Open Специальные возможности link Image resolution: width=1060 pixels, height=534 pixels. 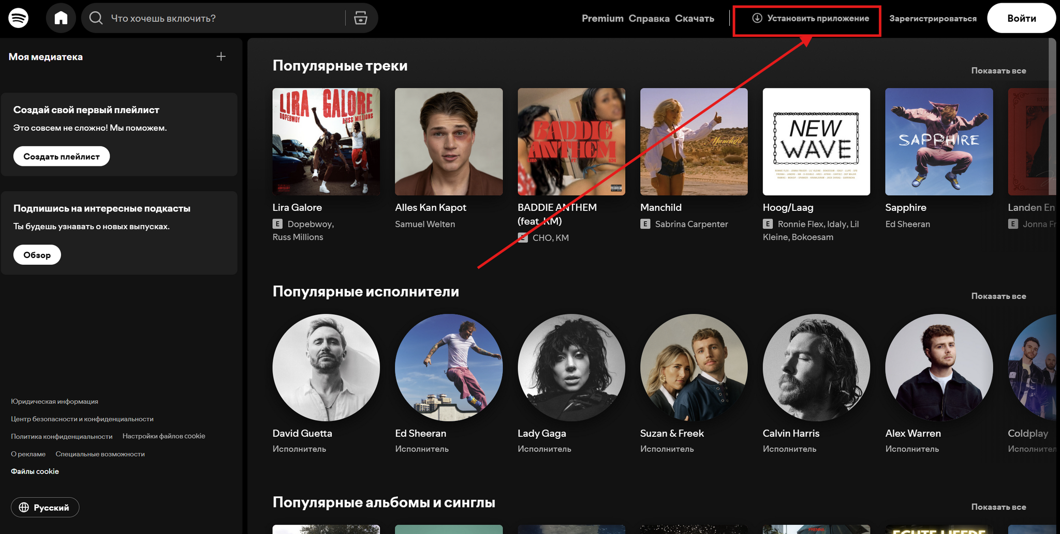click(100, 454)
